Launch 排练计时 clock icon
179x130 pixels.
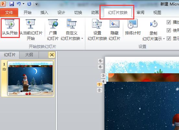[132, 24]
